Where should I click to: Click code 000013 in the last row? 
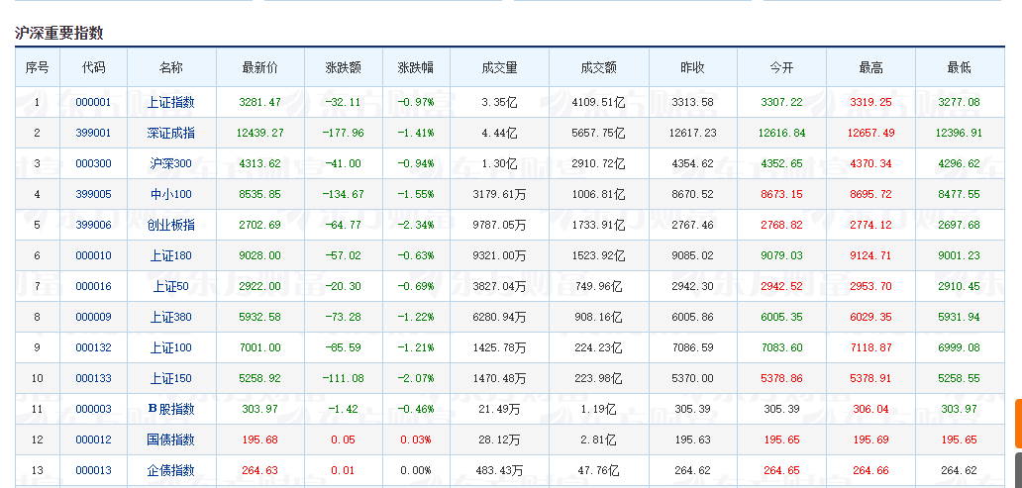pos(93,470)
